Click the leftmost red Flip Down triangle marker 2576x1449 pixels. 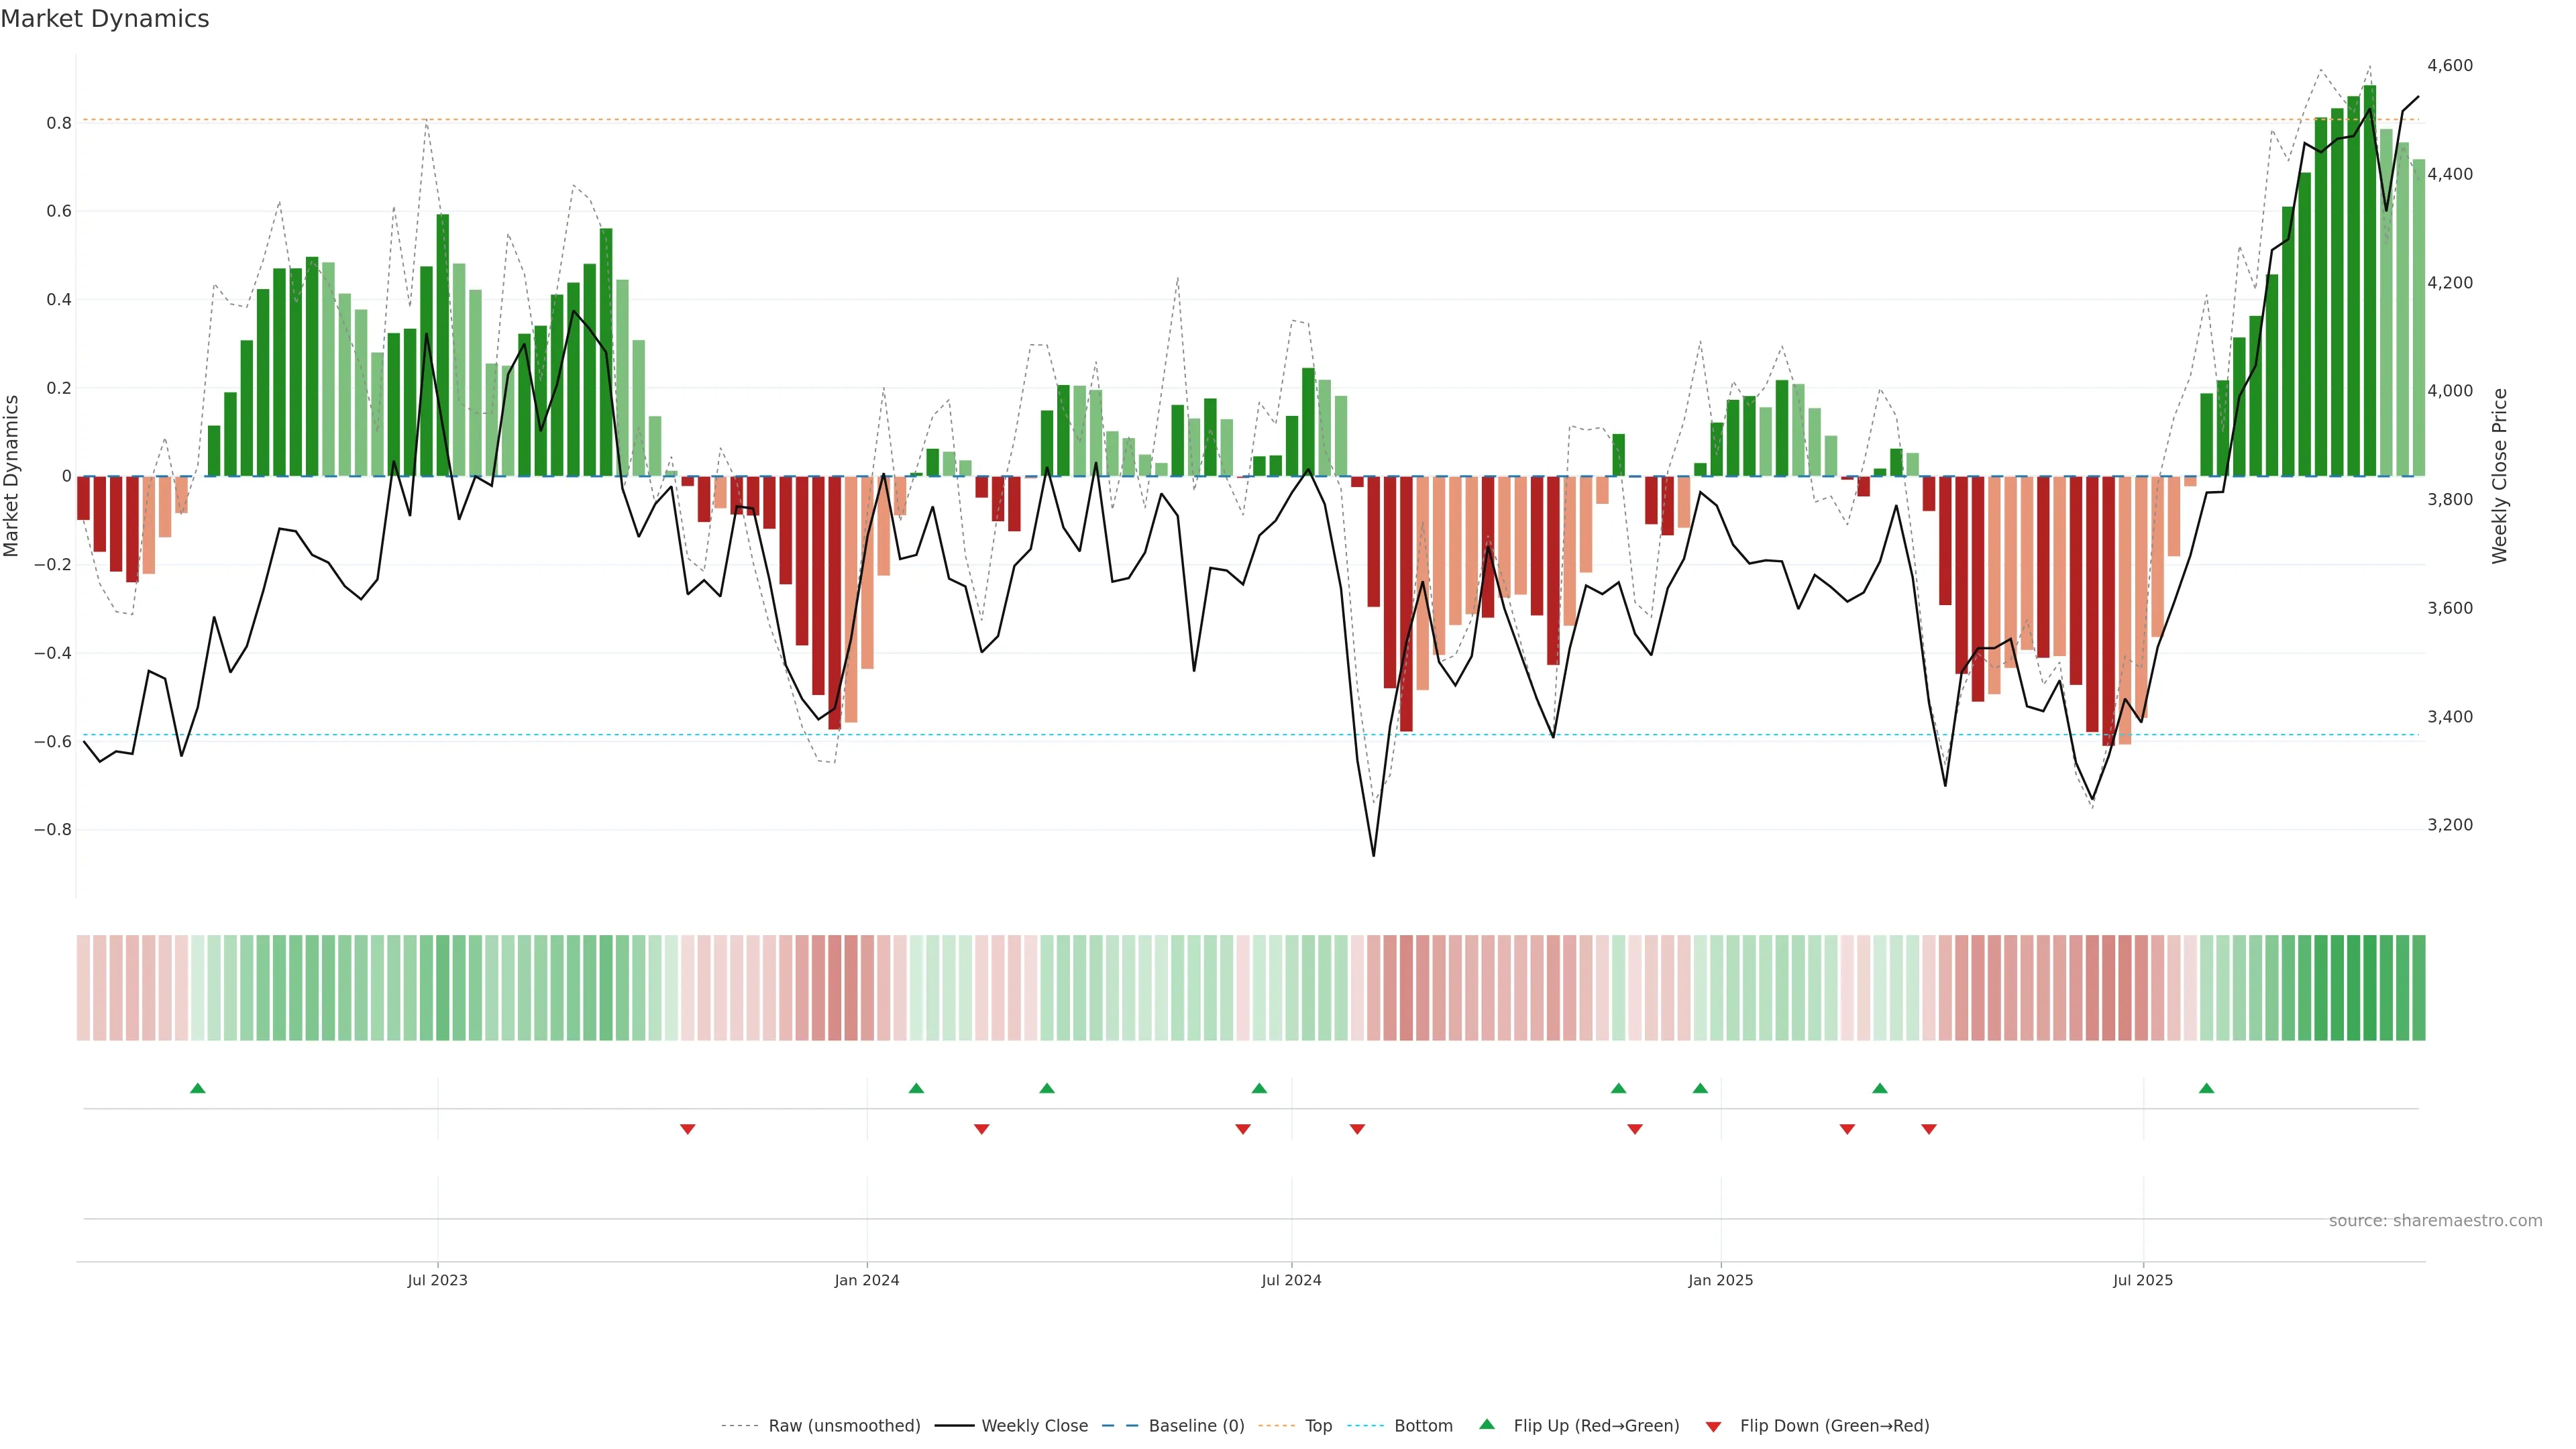(687, 1129)
